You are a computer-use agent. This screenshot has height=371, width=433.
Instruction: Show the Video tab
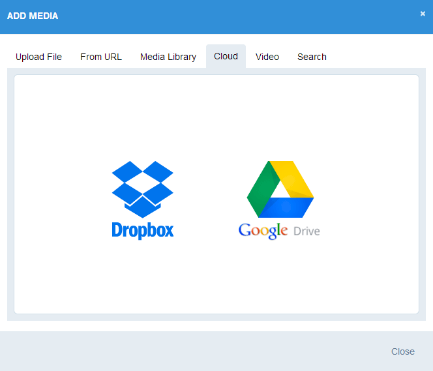(267, 57)
